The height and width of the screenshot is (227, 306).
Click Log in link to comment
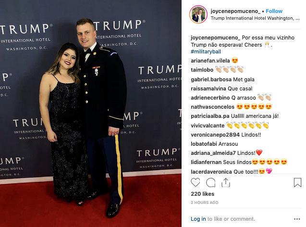tap(198, 219)
